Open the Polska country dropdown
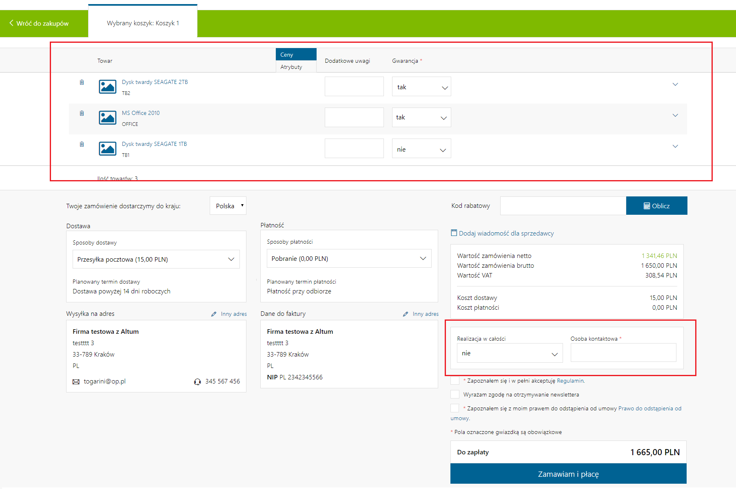736x489 pixels. tap(228, 206)
